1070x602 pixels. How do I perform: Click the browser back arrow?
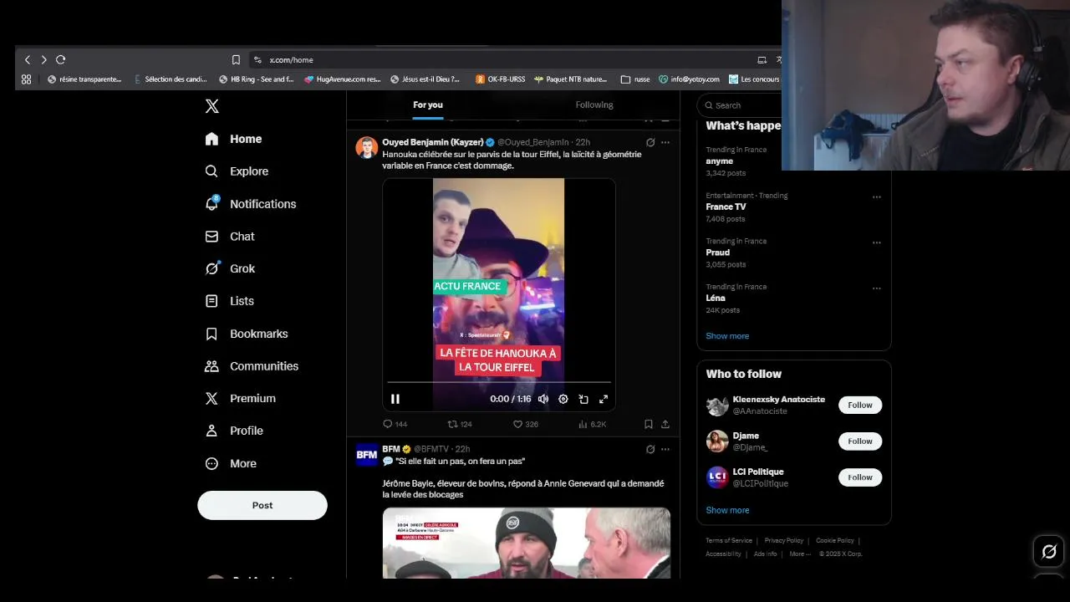tap(28, 59)
